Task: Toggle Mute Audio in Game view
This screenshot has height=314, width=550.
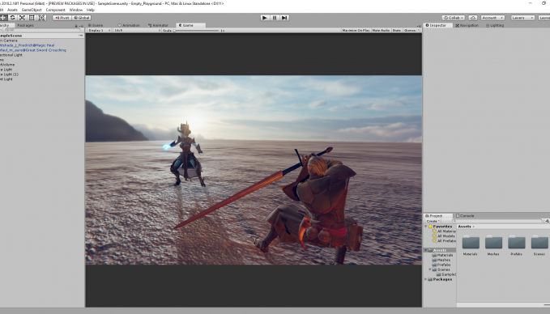Action: 381,31
